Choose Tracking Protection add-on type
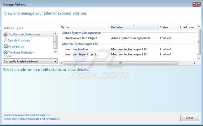 (x=21, y=52)
